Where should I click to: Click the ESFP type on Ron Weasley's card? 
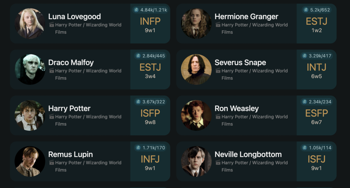316,113
